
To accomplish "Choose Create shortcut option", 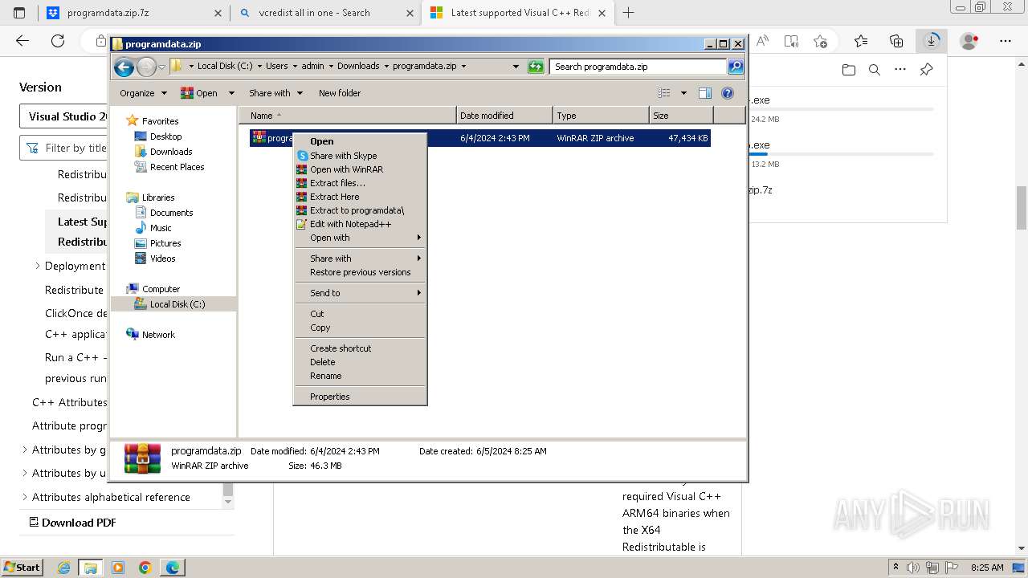I will [x=360, y=348].
